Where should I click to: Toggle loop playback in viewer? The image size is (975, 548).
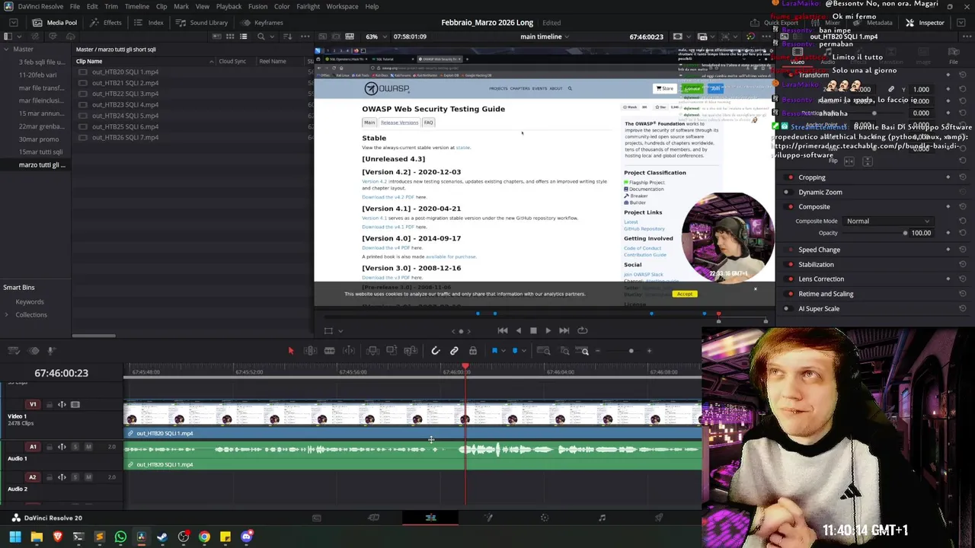point(583,330)
